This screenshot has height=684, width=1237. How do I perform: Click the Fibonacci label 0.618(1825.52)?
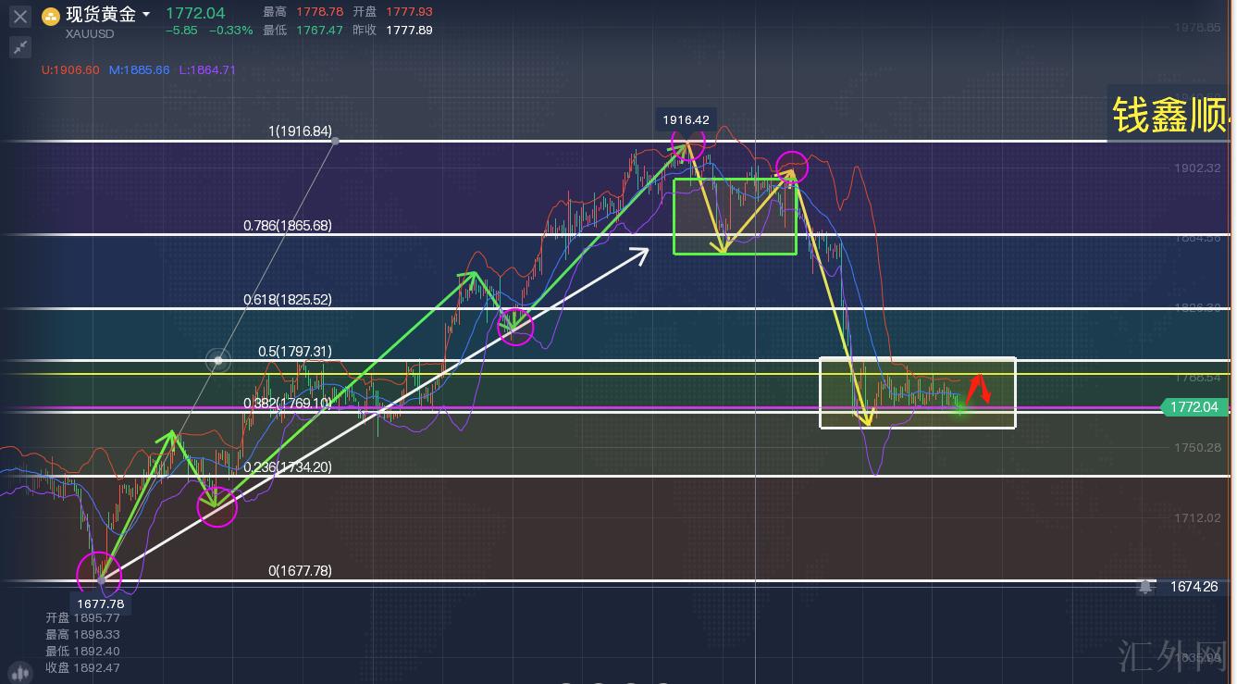click(x=287, y=300)
